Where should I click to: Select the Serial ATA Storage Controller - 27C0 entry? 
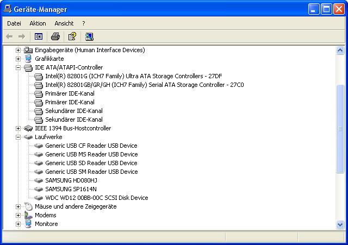[x=145, y=85]
